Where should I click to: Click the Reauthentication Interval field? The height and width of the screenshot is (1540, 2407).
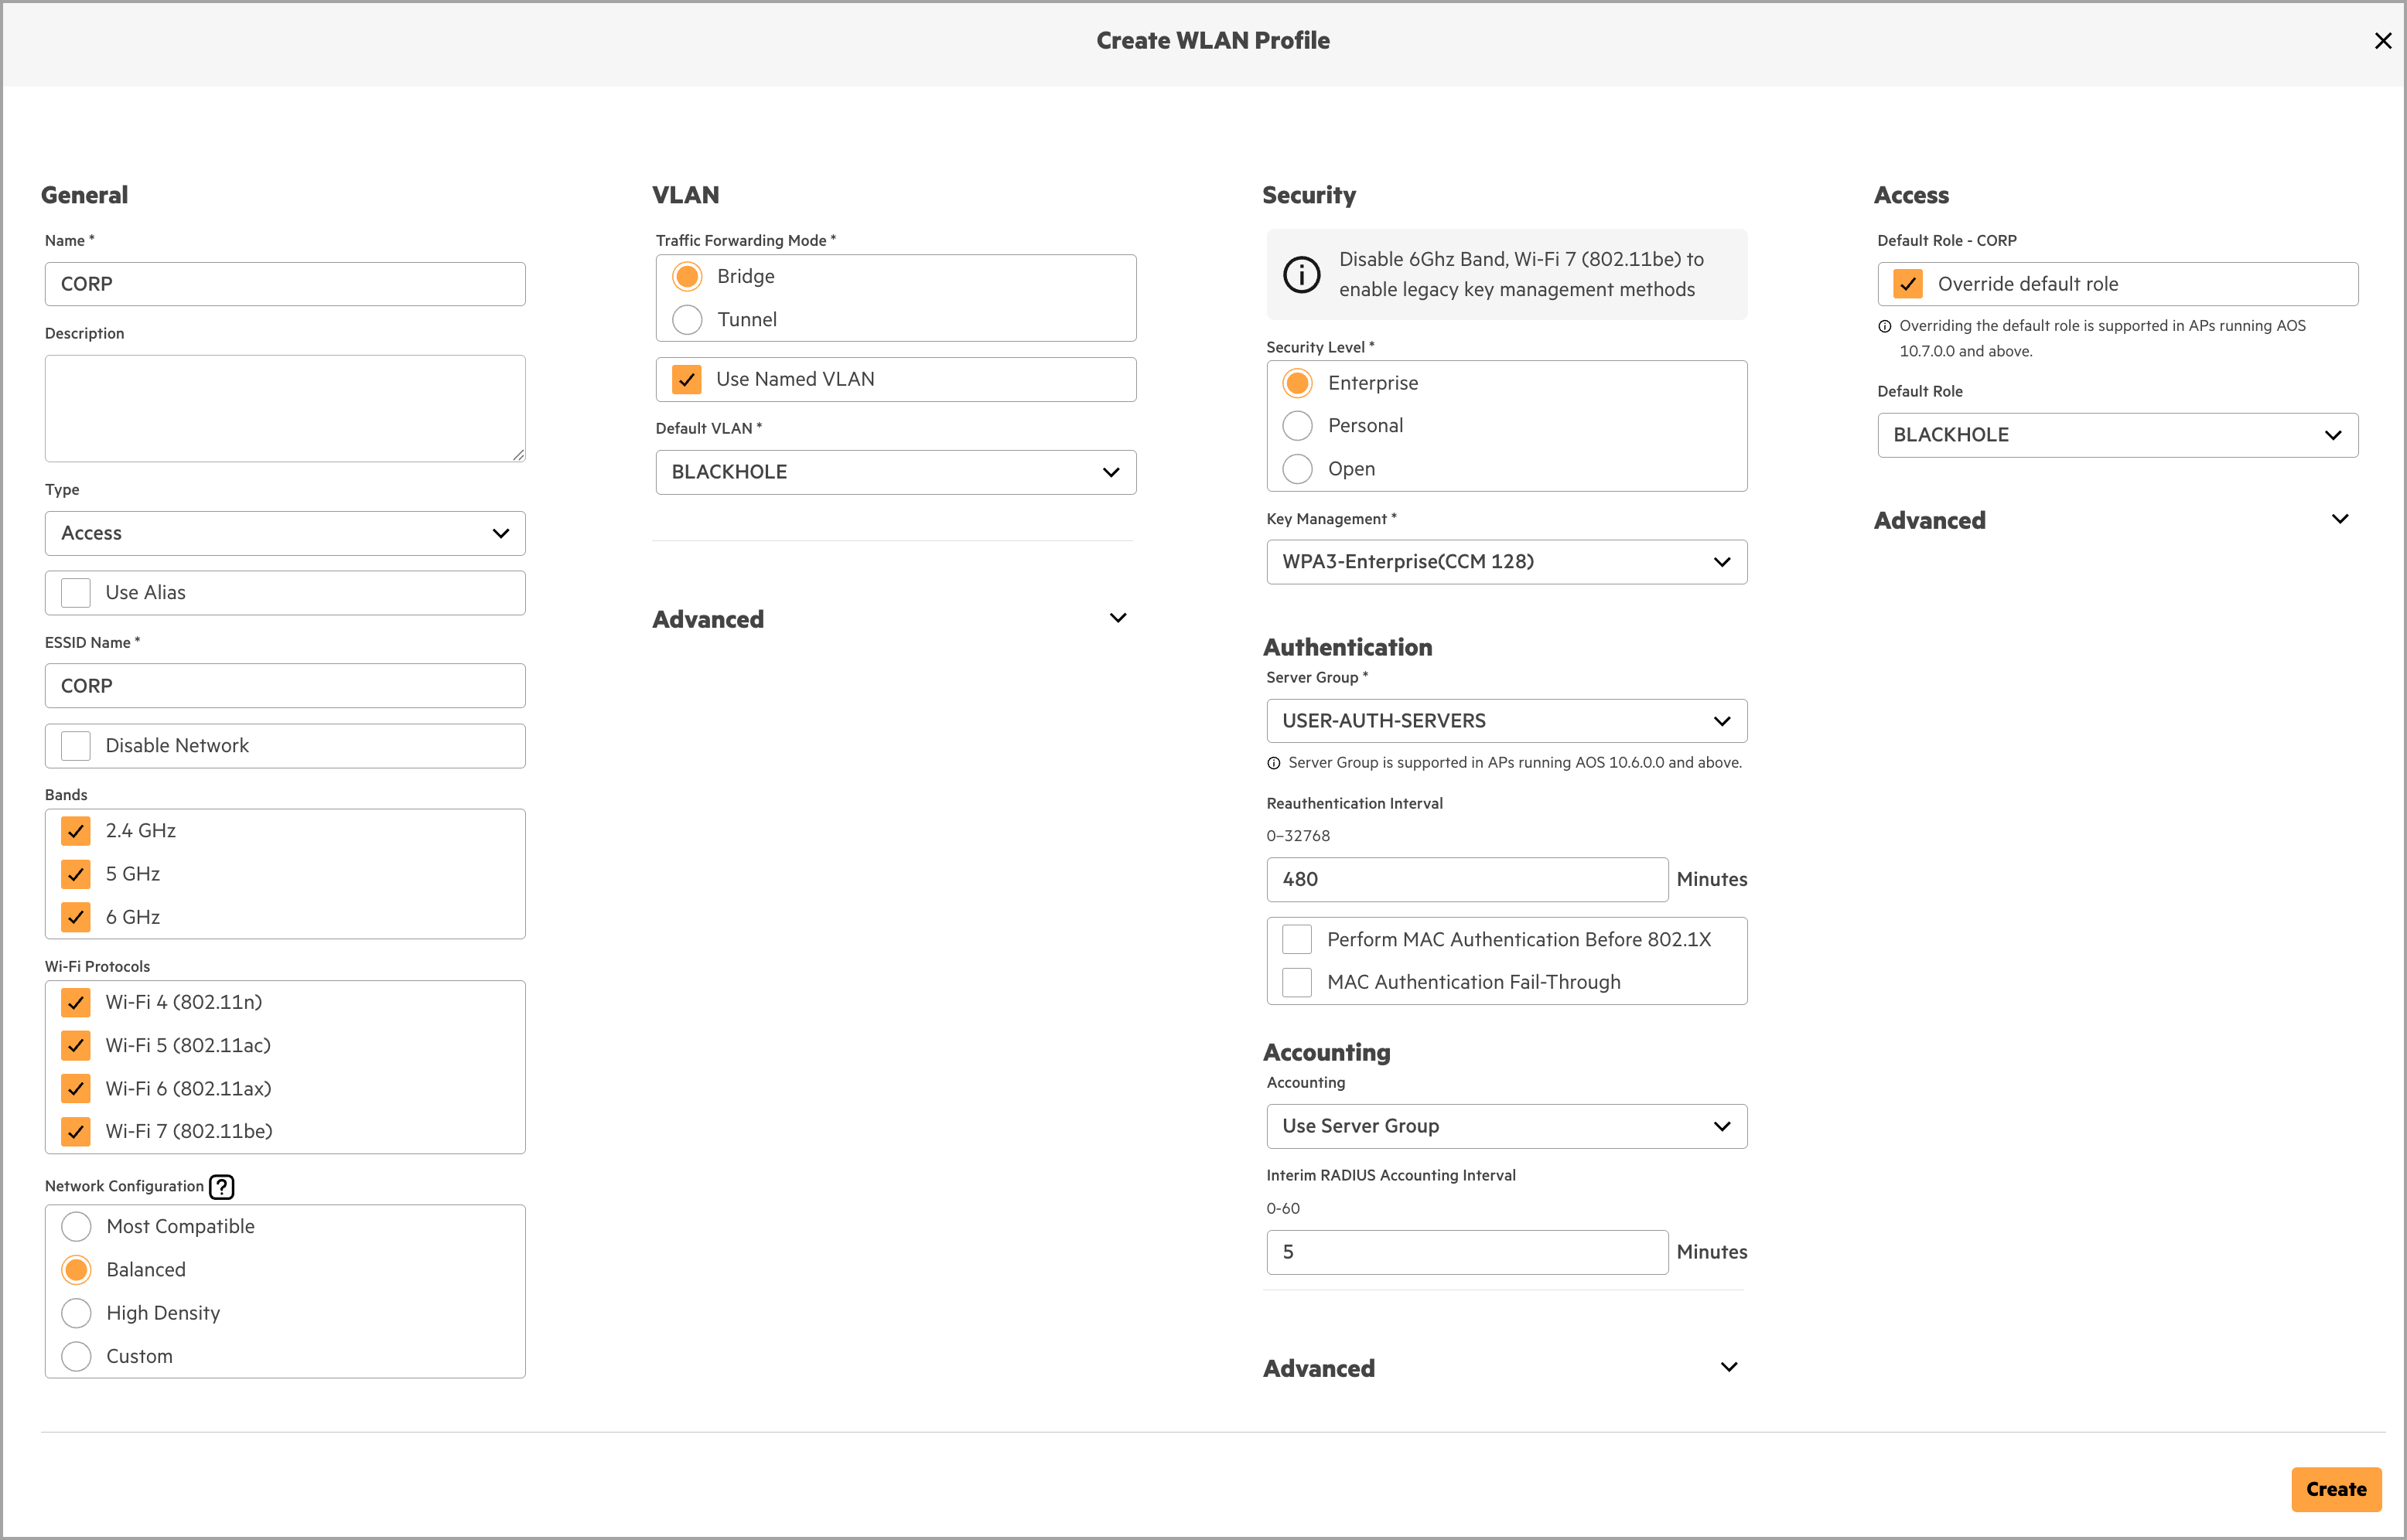[x=1466, y=879]
